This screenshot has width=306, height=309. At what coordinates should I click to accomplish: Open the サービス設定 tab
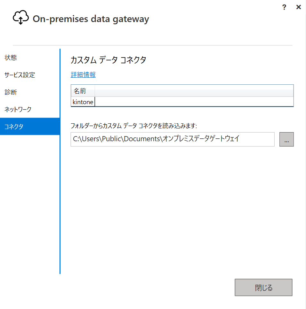point(20,75)
